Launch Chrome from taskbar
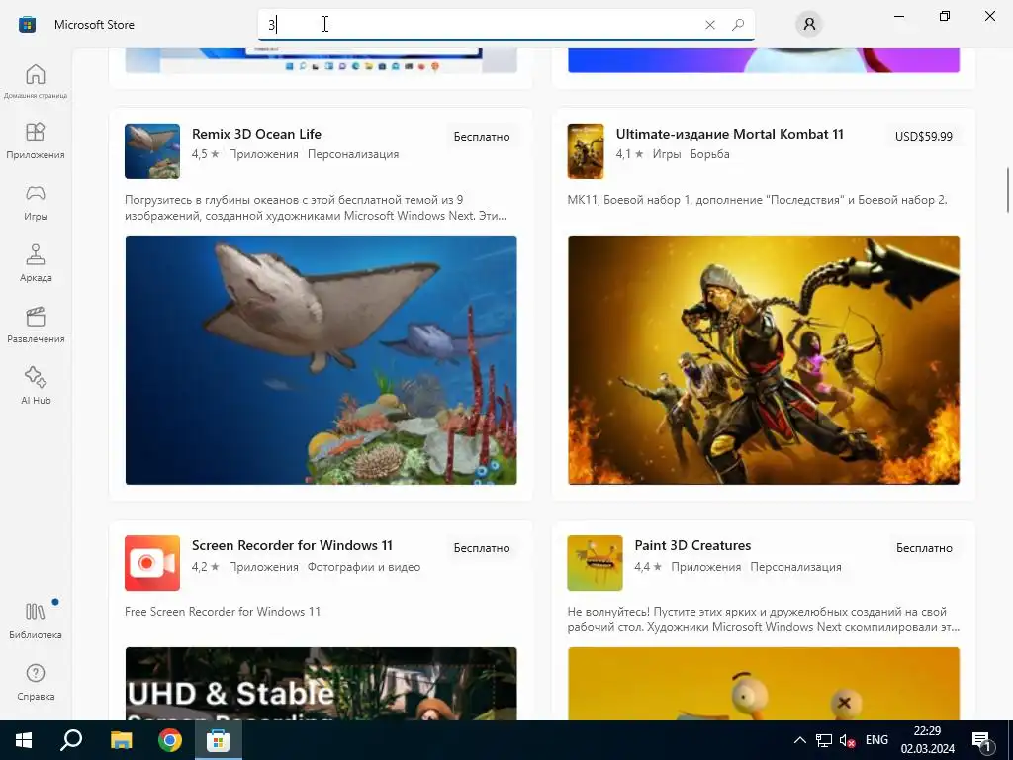Viewport: 1013px width, 760px height. pos(170,740)
